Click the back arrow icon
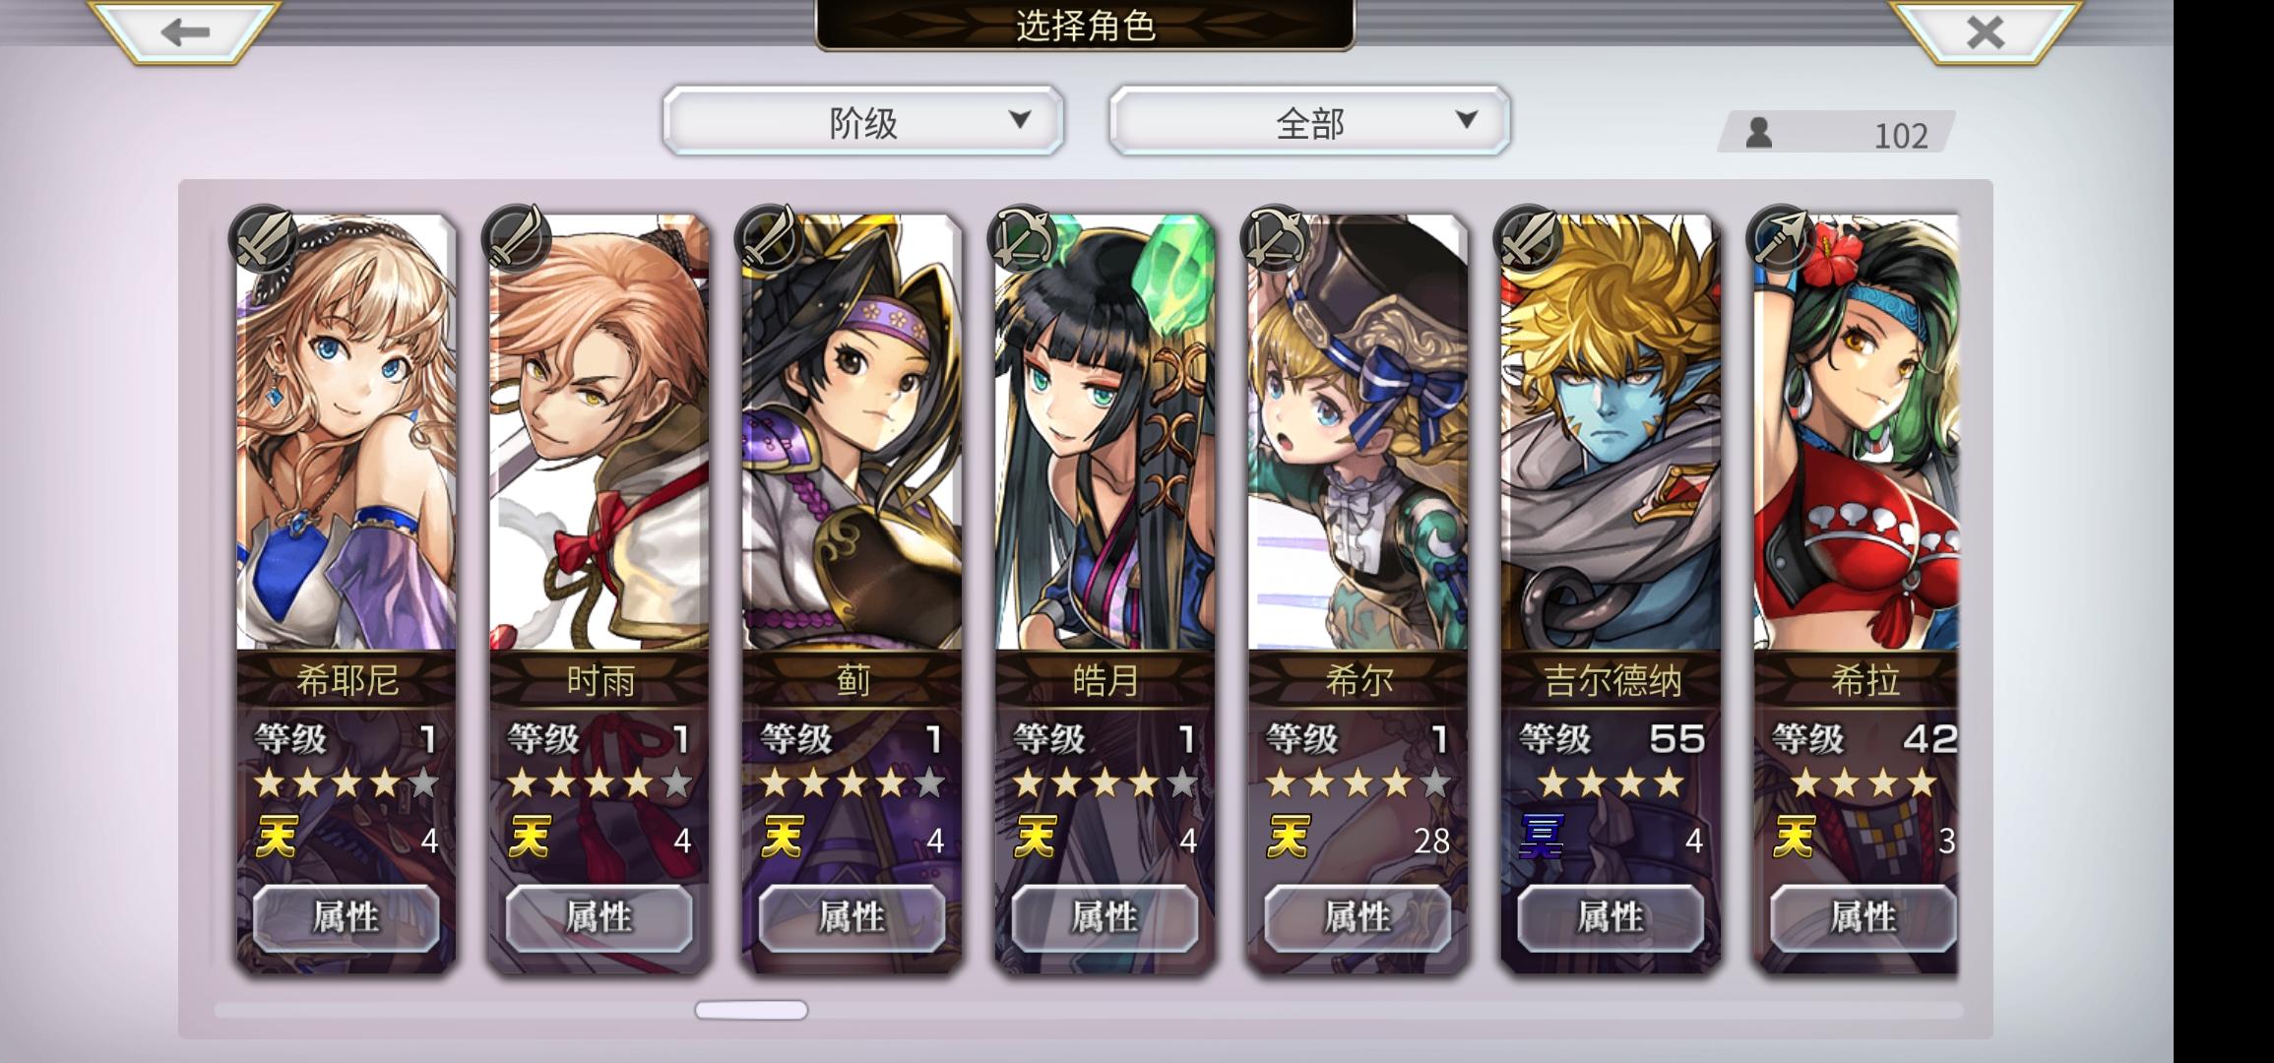The image size is (2274, 1063). click(185, 31)
